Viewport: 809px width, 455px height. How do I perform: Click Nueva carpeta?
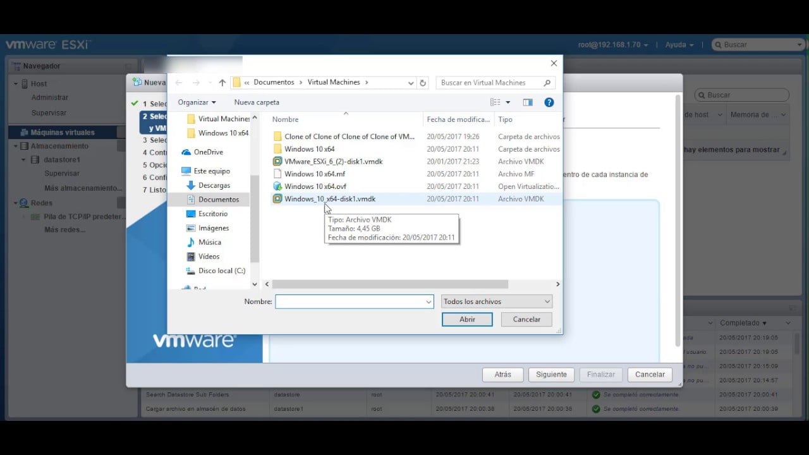point(257,102)
